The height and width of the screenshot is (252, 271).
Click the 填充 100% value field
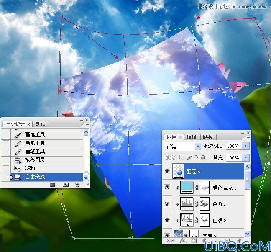234,158
